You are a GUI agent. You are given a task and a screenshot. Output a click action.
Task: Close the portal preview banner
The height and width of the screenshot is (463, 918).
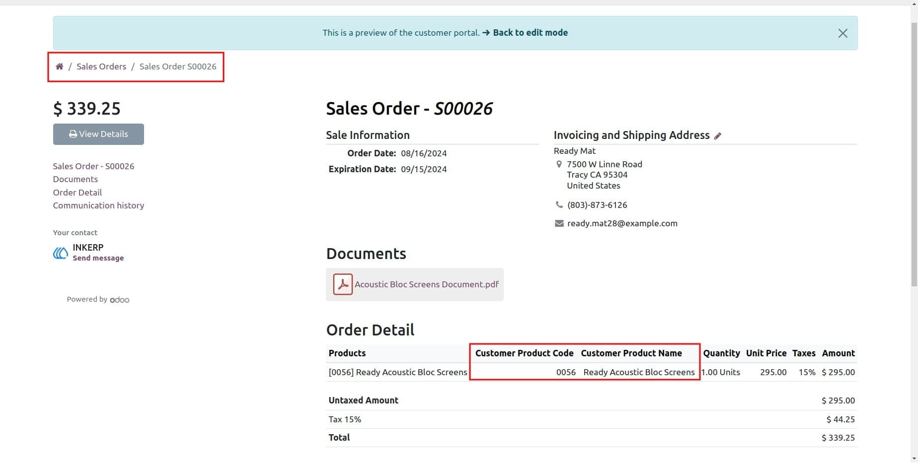click(842, 33)
